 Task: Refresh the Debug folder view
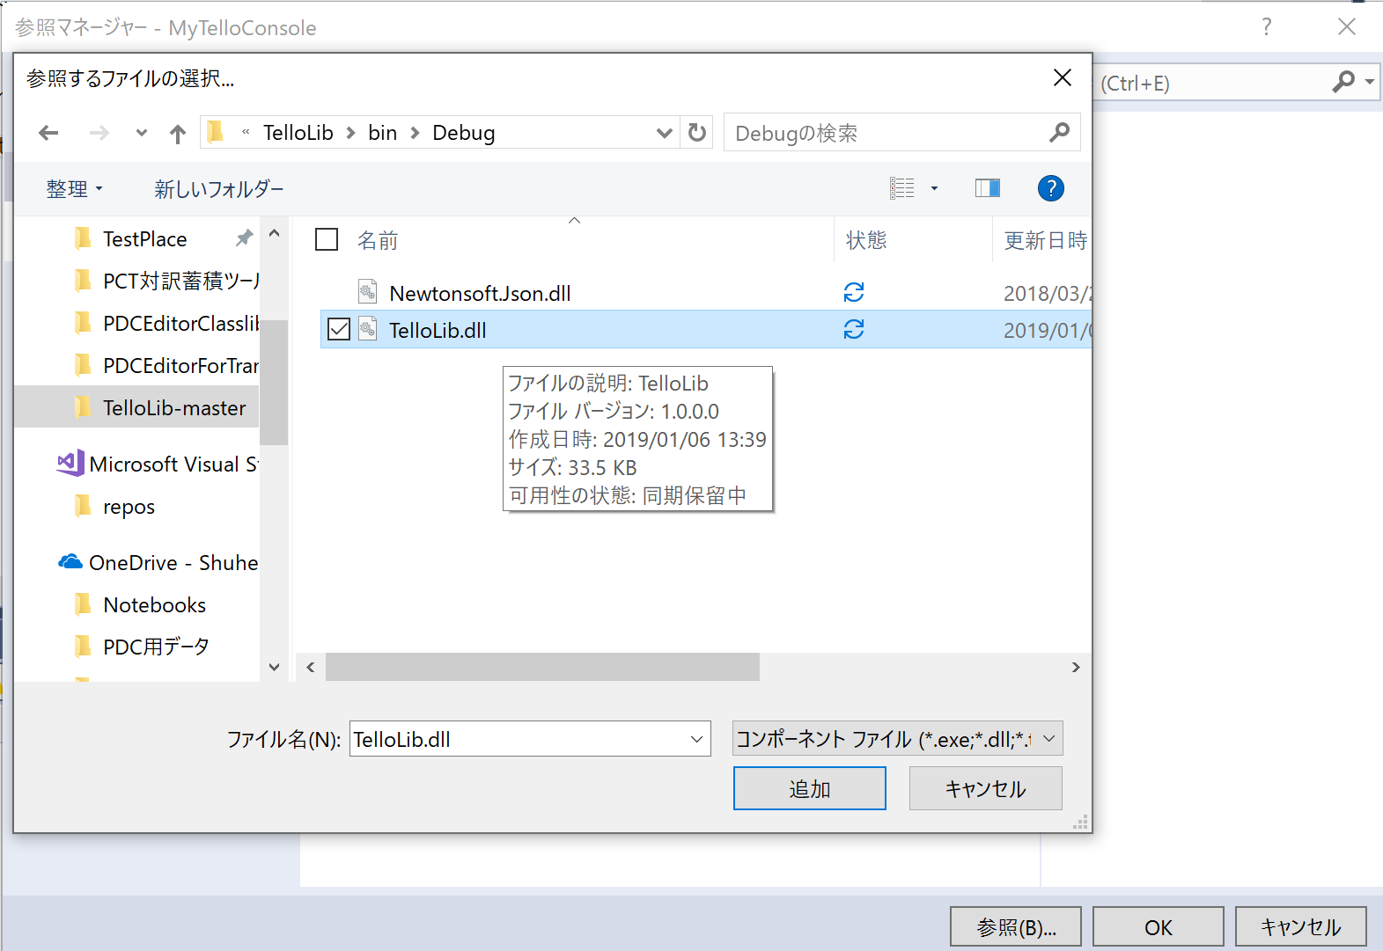697,133
